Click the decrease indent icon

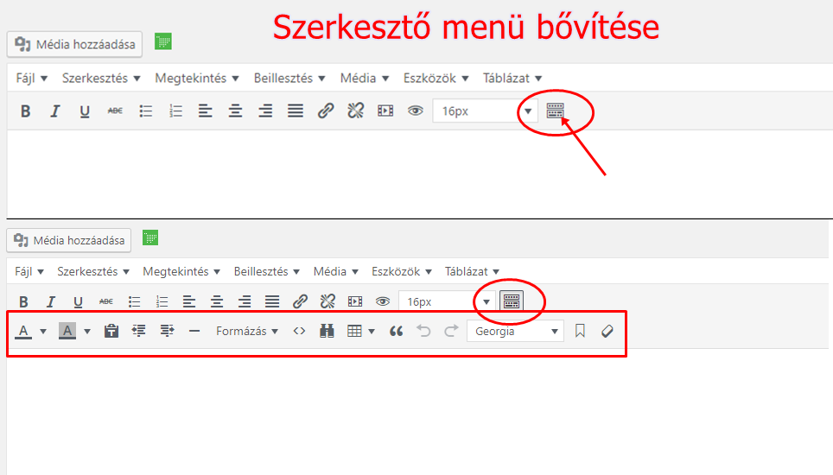[x=138, y=331]
